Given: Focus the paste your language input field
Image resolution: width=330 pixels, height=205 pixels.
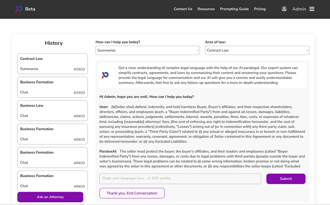Looking at the screenshot, I should pyautogui.click(x=180, y=179).
